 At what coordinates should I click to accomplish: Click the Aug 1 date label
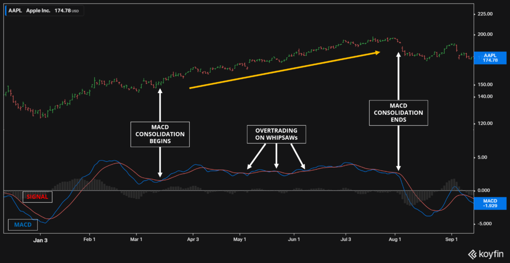[395, 239]
